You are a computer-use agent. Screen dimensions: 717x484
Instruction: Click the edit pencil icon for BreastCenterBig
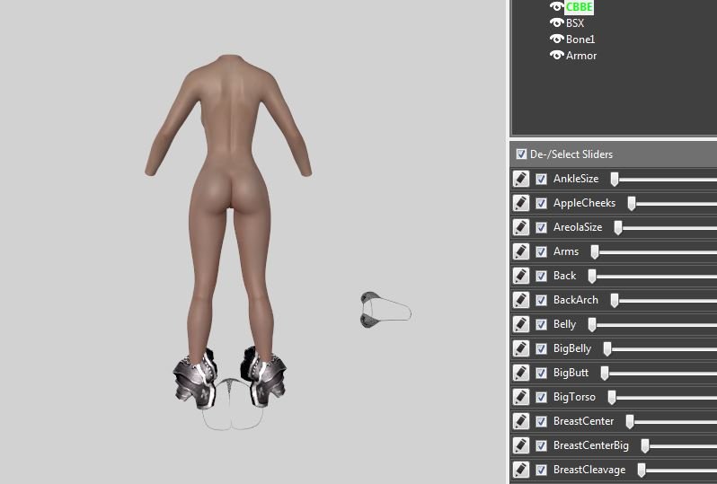(521, 445)
